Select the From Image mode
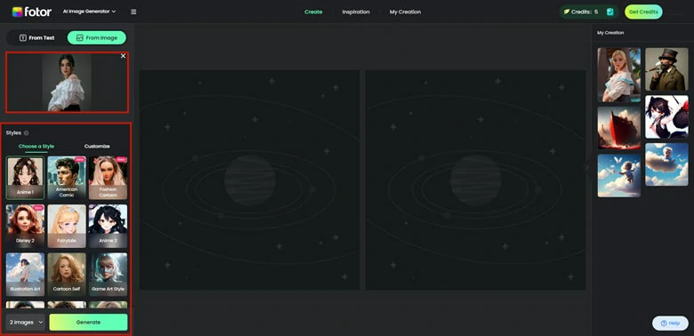The height and width of the screenshot is (336, 694). point(96,38)
